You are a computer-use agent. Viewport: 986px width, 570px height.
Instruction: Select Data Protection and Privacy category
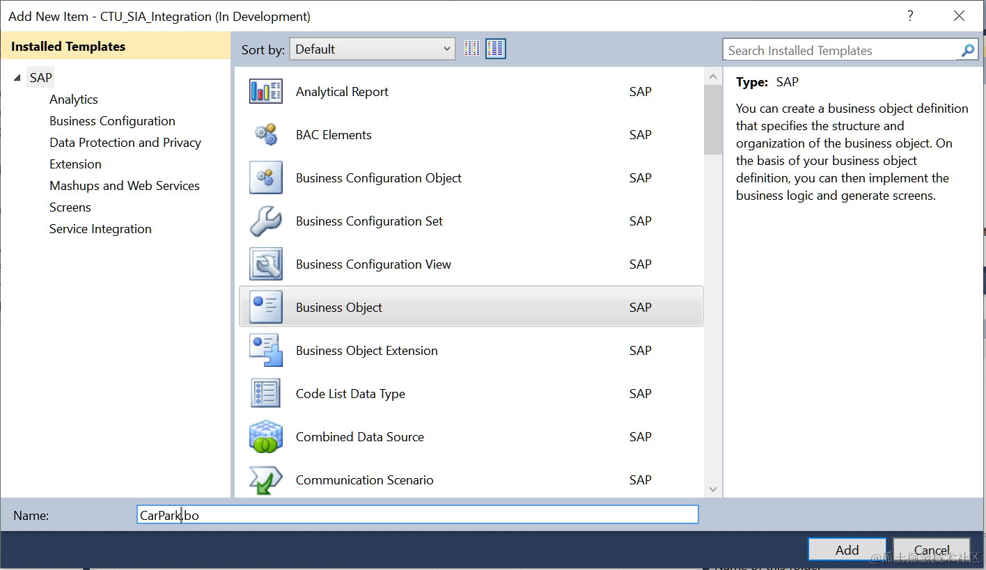(125, 143)
